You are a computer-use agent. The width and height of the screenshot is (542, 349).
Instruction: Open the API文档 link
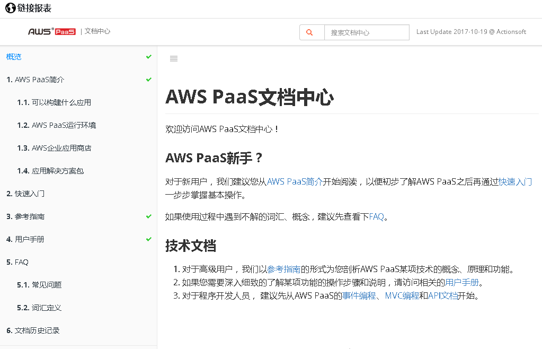point(443,296)
